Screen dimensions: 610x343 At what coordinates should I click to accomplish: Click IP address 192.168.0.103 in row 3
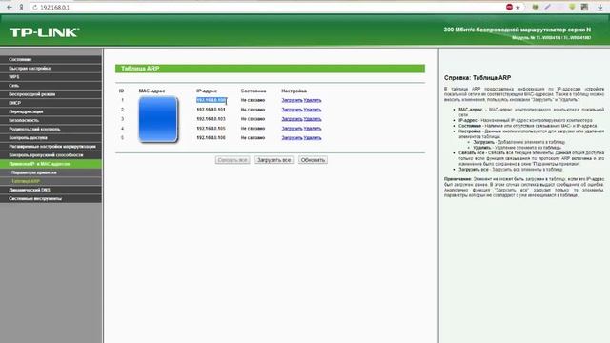212,119
